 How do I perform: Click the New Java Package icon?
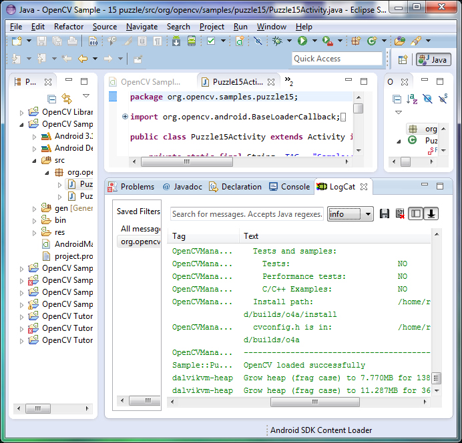[x=356, y=41]
